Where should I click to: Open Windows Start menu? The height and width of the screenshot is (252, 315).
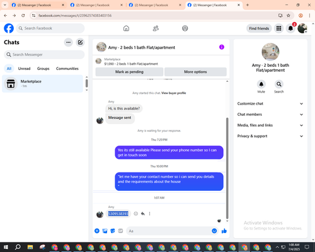[x=6, y=247]
